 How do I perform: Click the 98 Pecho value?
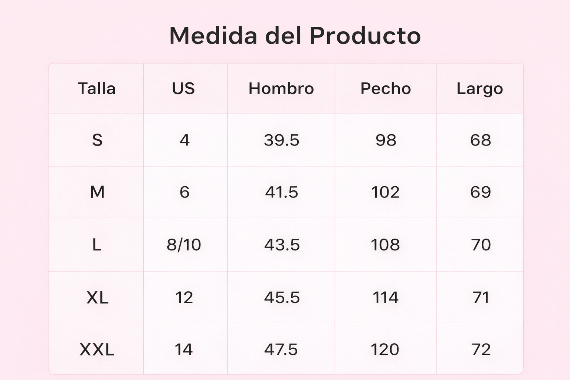(386, 140)
